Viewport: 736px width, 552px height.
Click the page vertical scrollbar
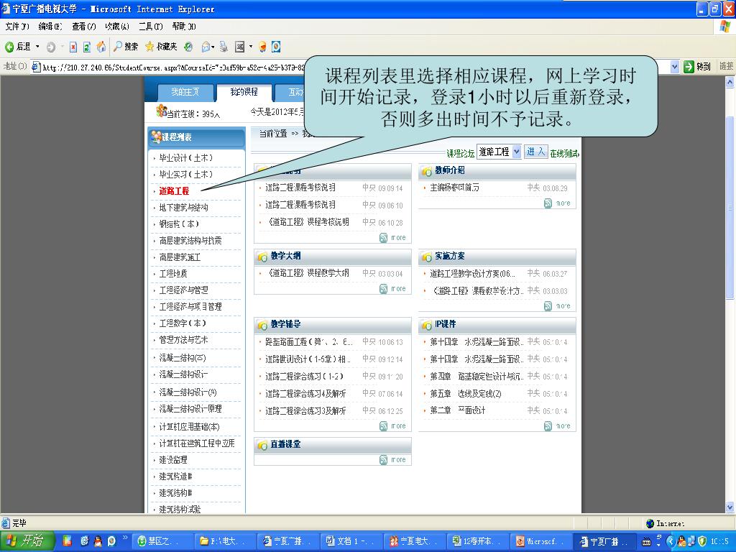(730, 287)
